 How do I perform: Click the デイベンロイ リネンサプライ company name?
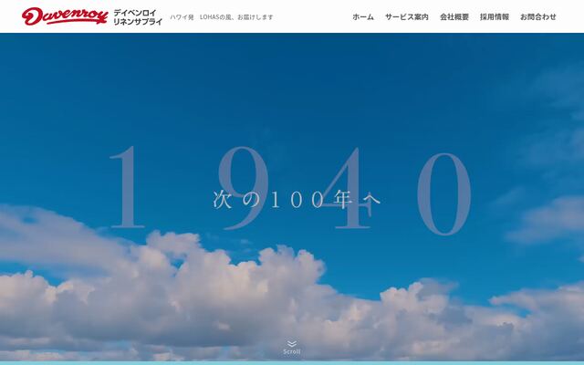(x=138, y=17)
